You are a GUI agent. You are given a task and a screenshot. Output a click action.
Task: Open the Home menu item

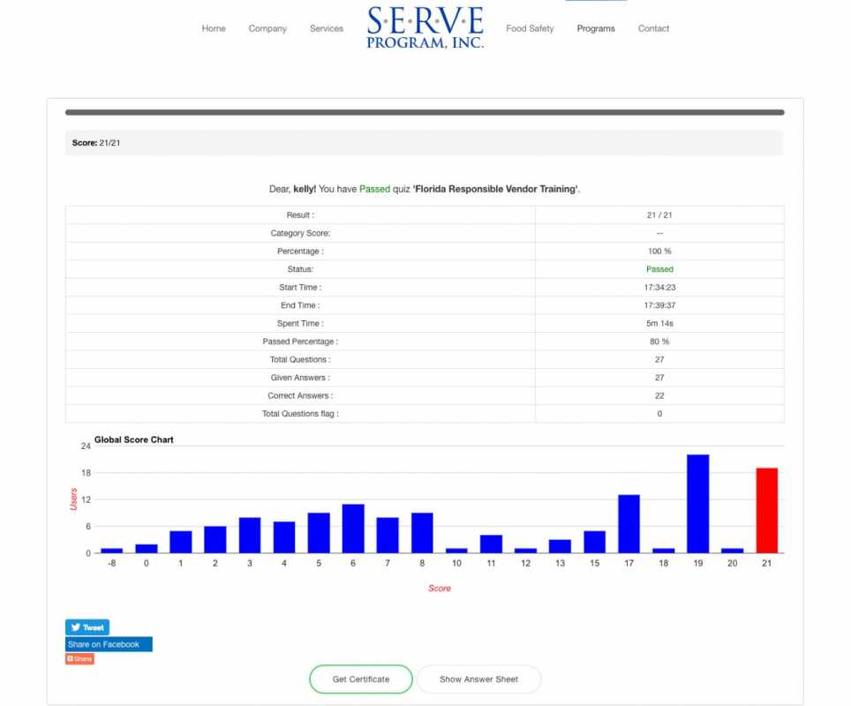(x=214, y=29)
